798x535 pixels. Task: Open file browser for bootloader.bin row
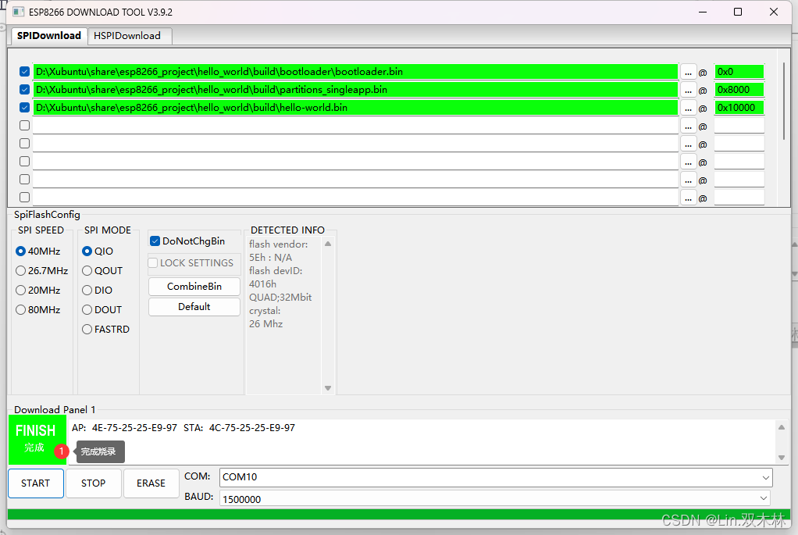688,72
